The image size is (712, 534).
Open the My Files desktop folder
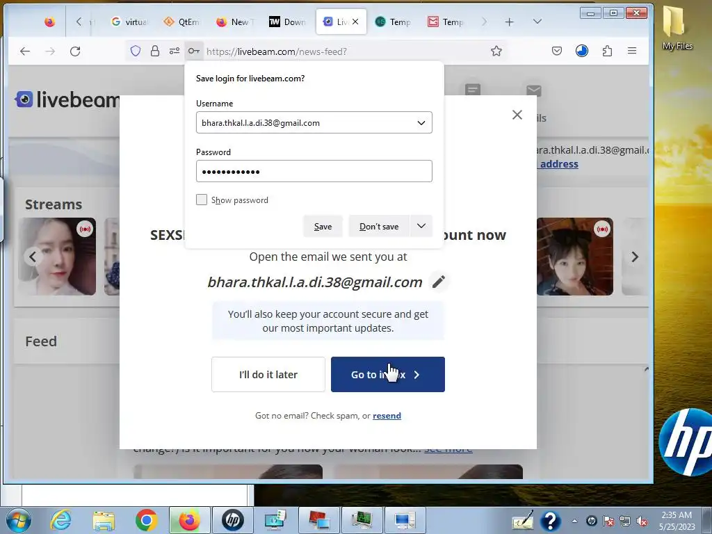pyautogui.click(x=677, y=27)
